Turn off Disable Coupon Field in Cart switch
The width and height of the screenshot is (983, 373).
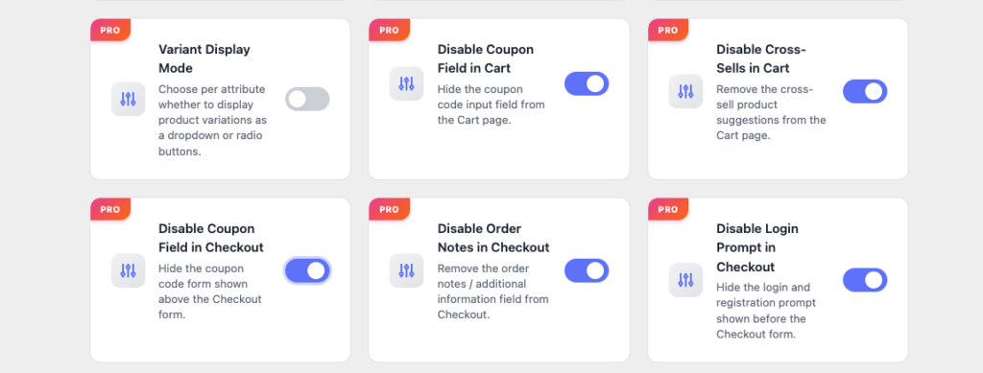click(587, 83)
